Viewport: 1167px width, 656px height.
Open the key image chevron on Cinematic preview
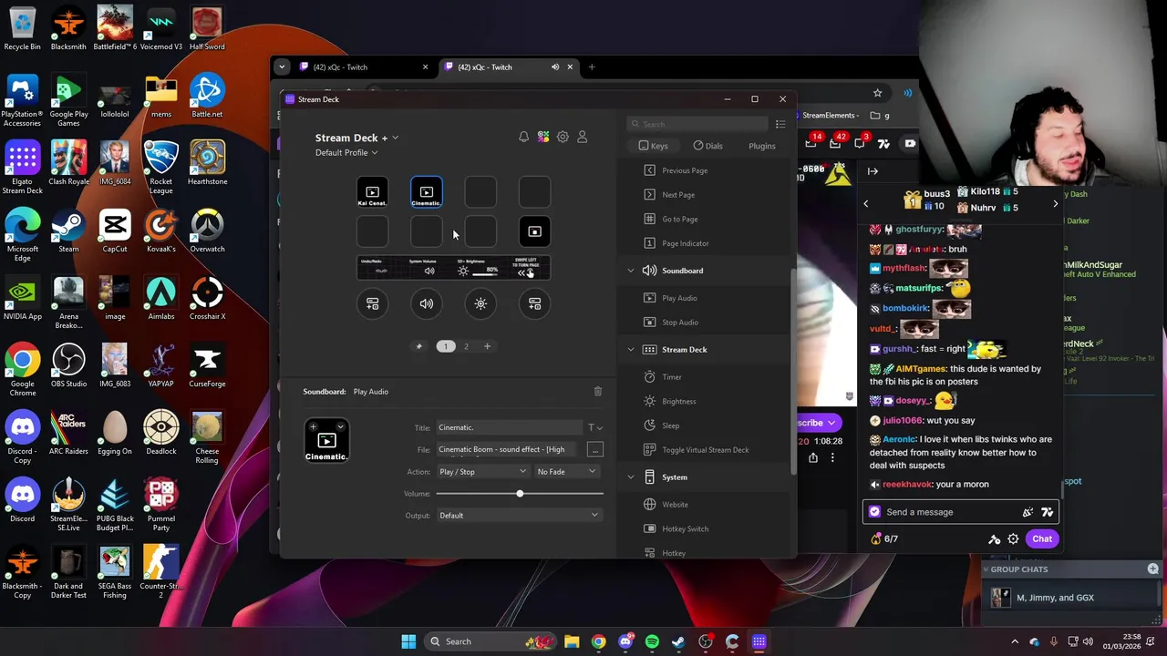[341, 426]
